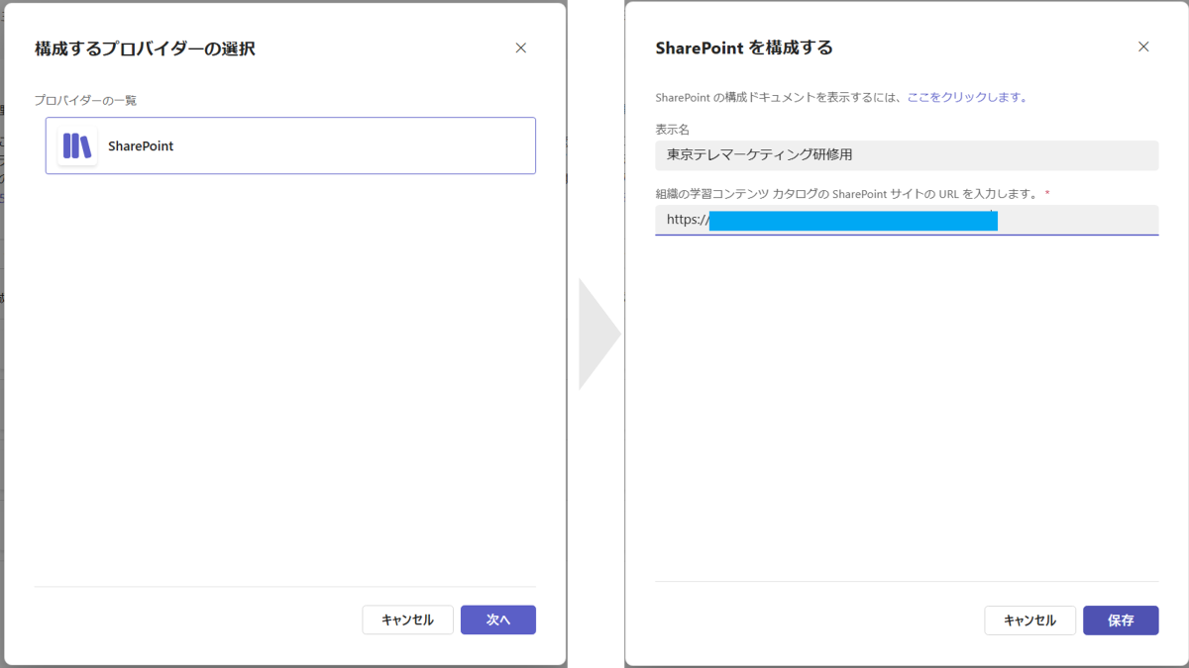Click the 保存 button
The image size is (1189, 668).
(x=1121, y=620)
